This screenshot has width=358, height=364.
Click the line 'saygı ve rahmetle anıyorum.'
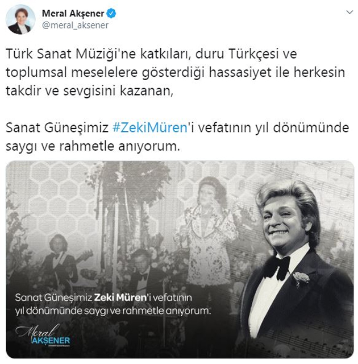pos(93,146)
